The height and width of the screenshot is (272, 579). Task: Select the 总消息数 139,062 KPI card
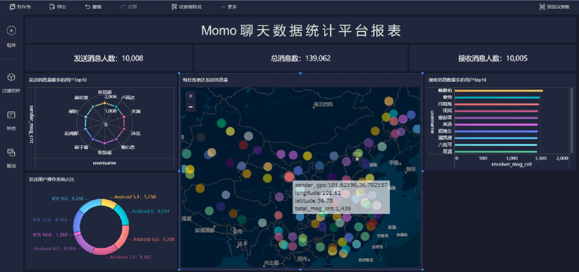click(300, 58)
